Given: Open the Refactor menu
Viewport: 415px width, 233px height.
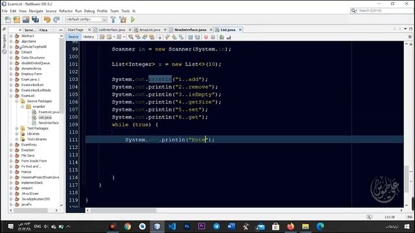Looking at the screenshot, I should pyautogui.click(x=65, y=11).
